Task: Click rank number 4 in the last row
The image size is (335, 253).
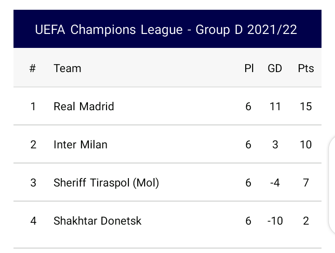Action: [33, 221]
